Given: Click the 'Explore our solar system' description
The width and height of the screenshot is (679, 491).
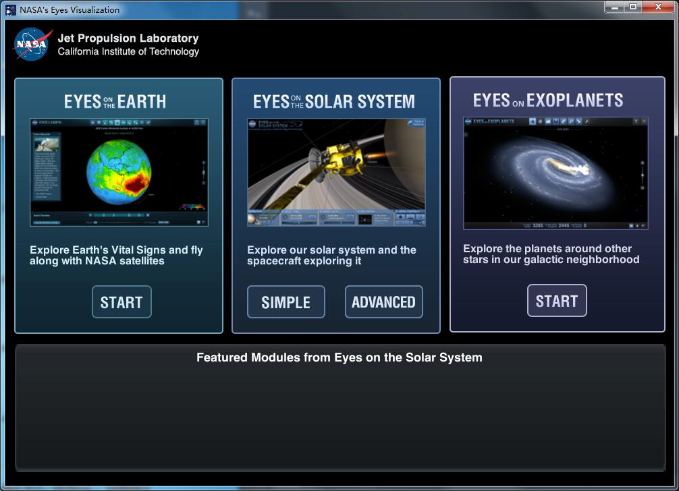Looking at the screenshot, I should tap(331, 255).
